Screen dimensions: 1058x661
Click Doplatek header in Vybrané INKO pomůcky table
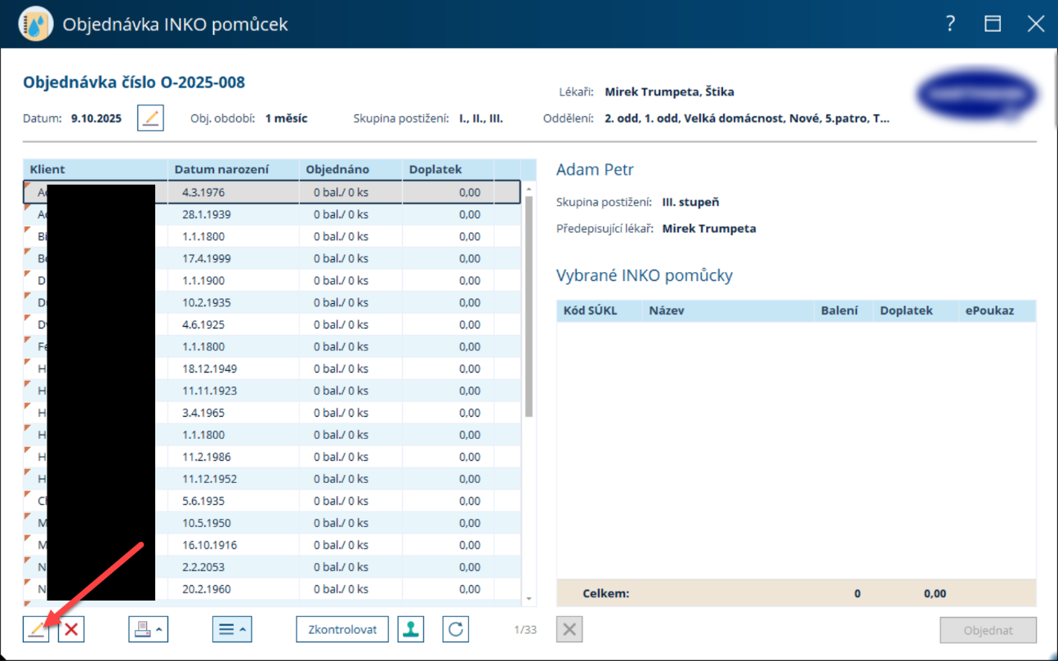pos(916,310)
